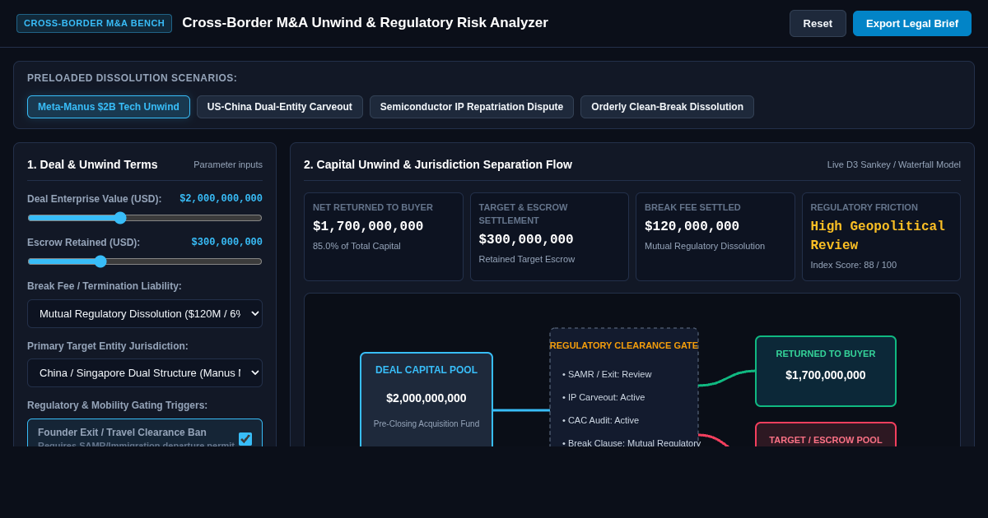988x518 pixels.
Task: Click the Target / Escrow Pool node
Action: point(826,435)
